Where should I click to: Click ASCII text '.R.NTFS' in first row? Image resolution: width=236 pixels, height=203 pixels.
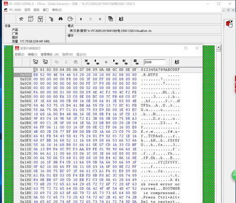coord(150,75)
